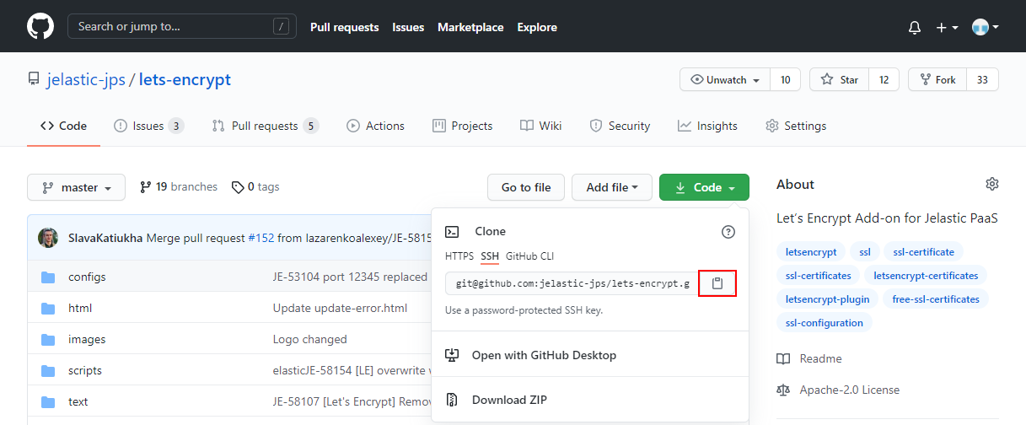1026x425 pixels.
Task: Open the letsencrypt-plugin topic tag
Action: (x=827, y=299)
